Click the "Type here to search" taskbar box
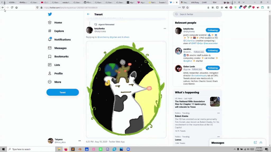271x152 pixels. click(x=31, y=149)
